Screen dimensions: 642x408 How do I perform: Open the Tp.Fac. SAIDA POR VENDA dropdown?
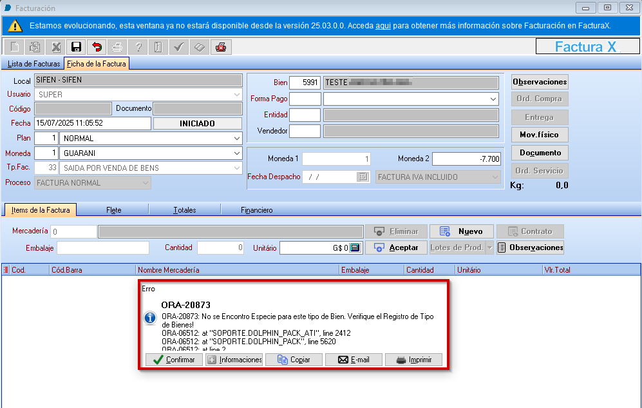click(237, 168)
